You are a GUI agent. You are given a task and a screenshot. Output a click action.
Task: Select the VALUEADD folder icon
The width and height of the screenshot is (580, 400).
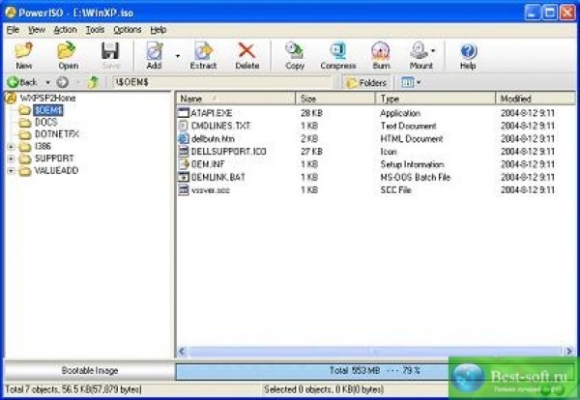pos(25,171)
